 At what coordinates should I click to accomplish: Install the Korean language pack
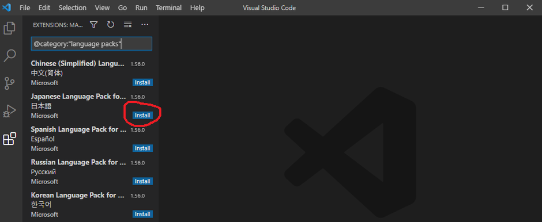pos(142,214)
